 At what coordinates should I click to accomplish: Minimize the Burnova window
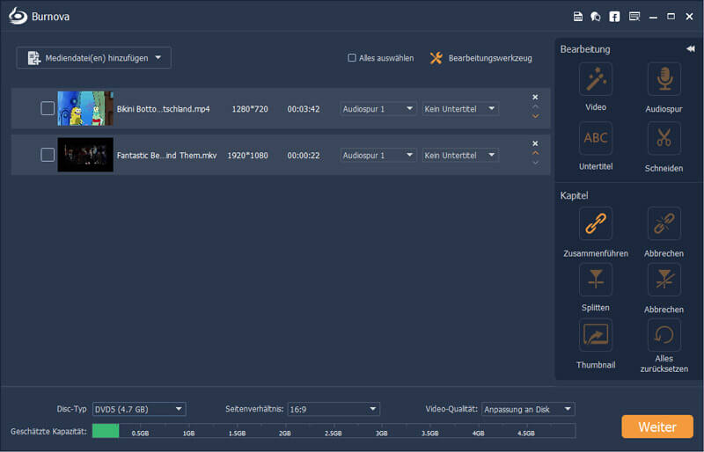coord(653,17)
